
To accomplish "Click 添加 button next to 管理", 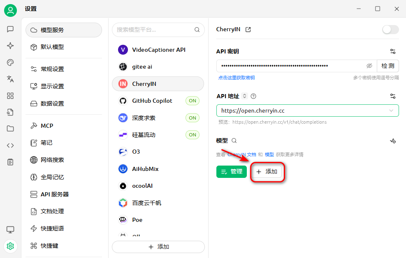I will tap(267, 172).
